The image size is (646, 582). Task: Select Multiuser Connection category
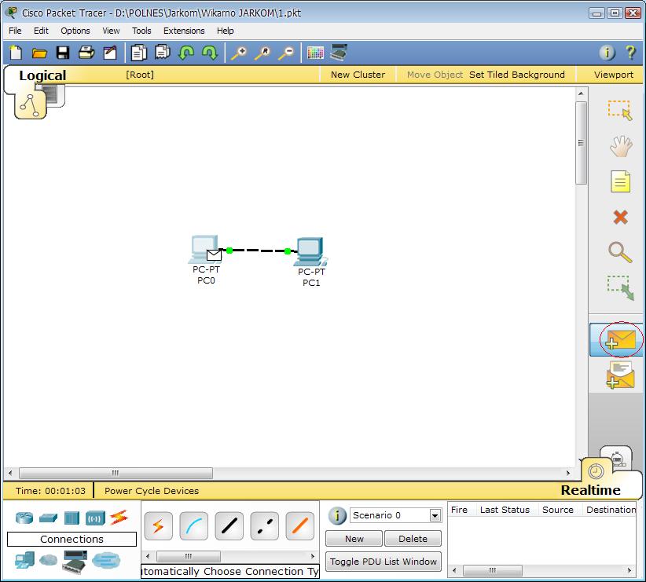tap(106, 560)
